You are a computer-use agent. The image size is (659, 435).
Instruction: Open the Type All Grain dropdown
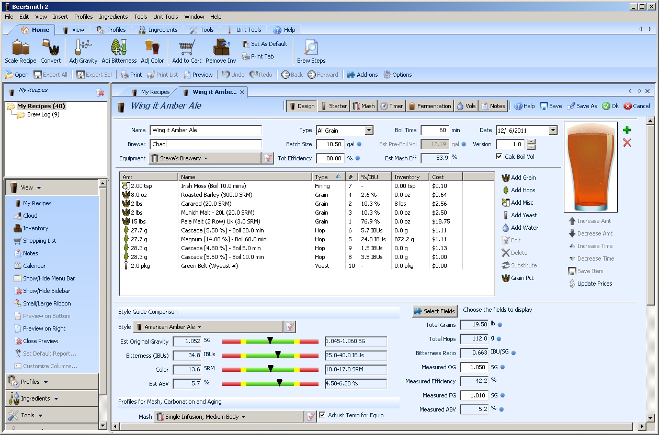[369, 130]
